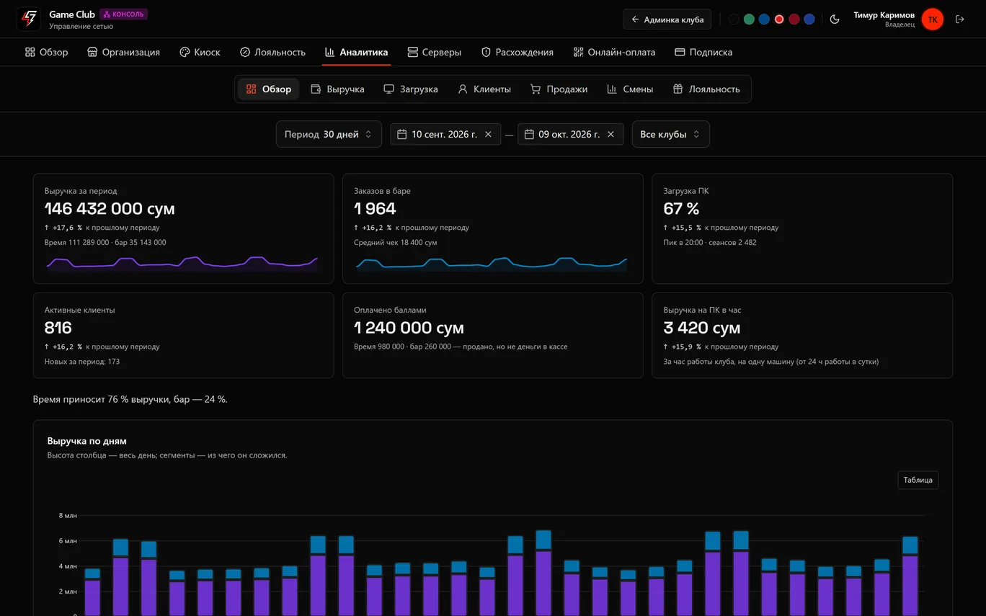This screenshot has height=616, width=986.
Task: Open the Лояльность gift sub-tab
Action: coord(706,89)
